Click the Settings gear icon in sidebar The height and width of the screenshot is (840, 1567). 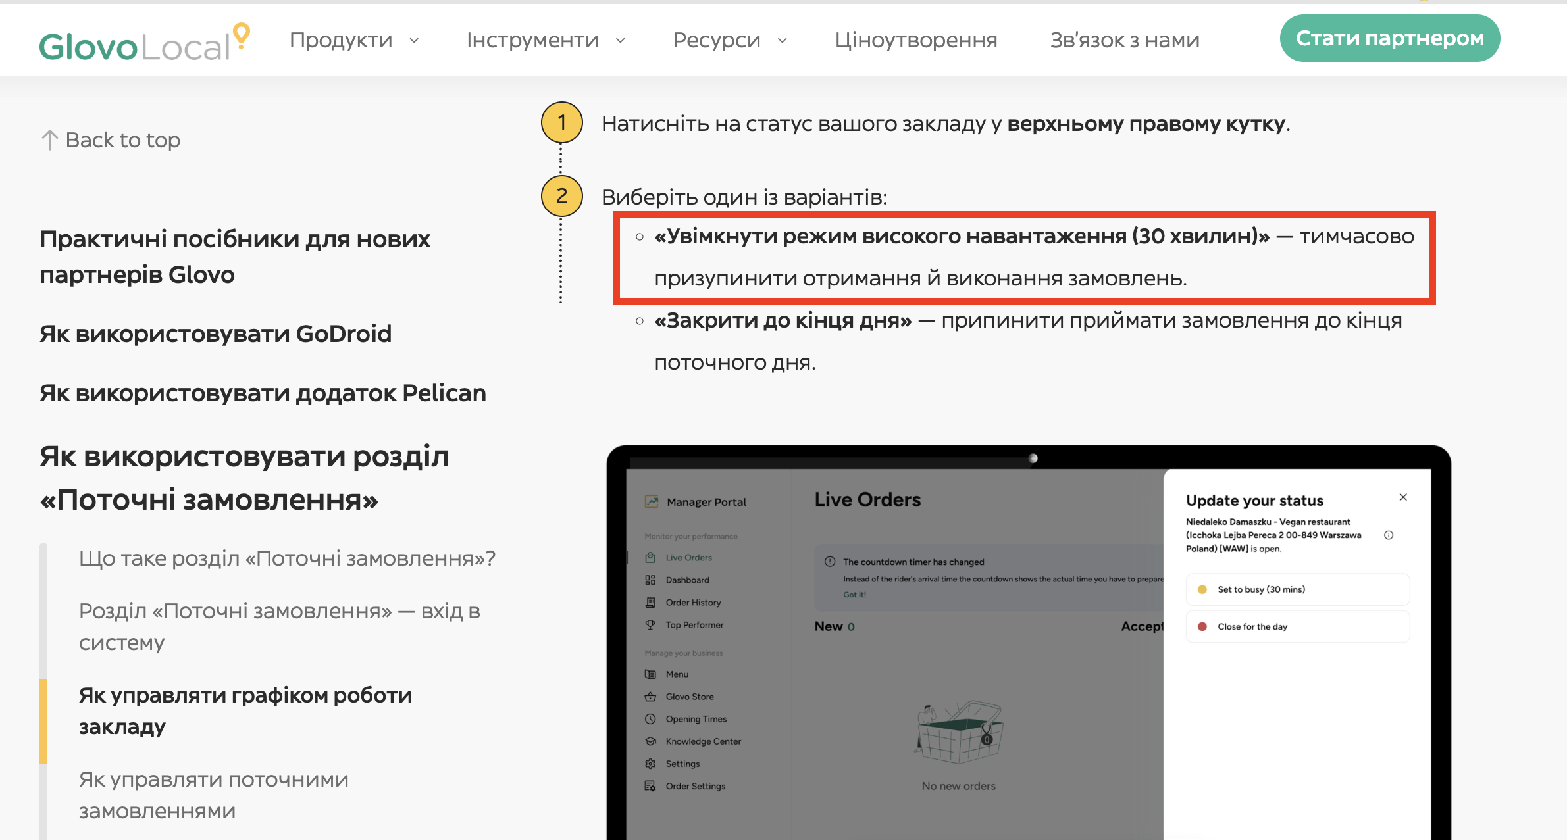point(650,764)
